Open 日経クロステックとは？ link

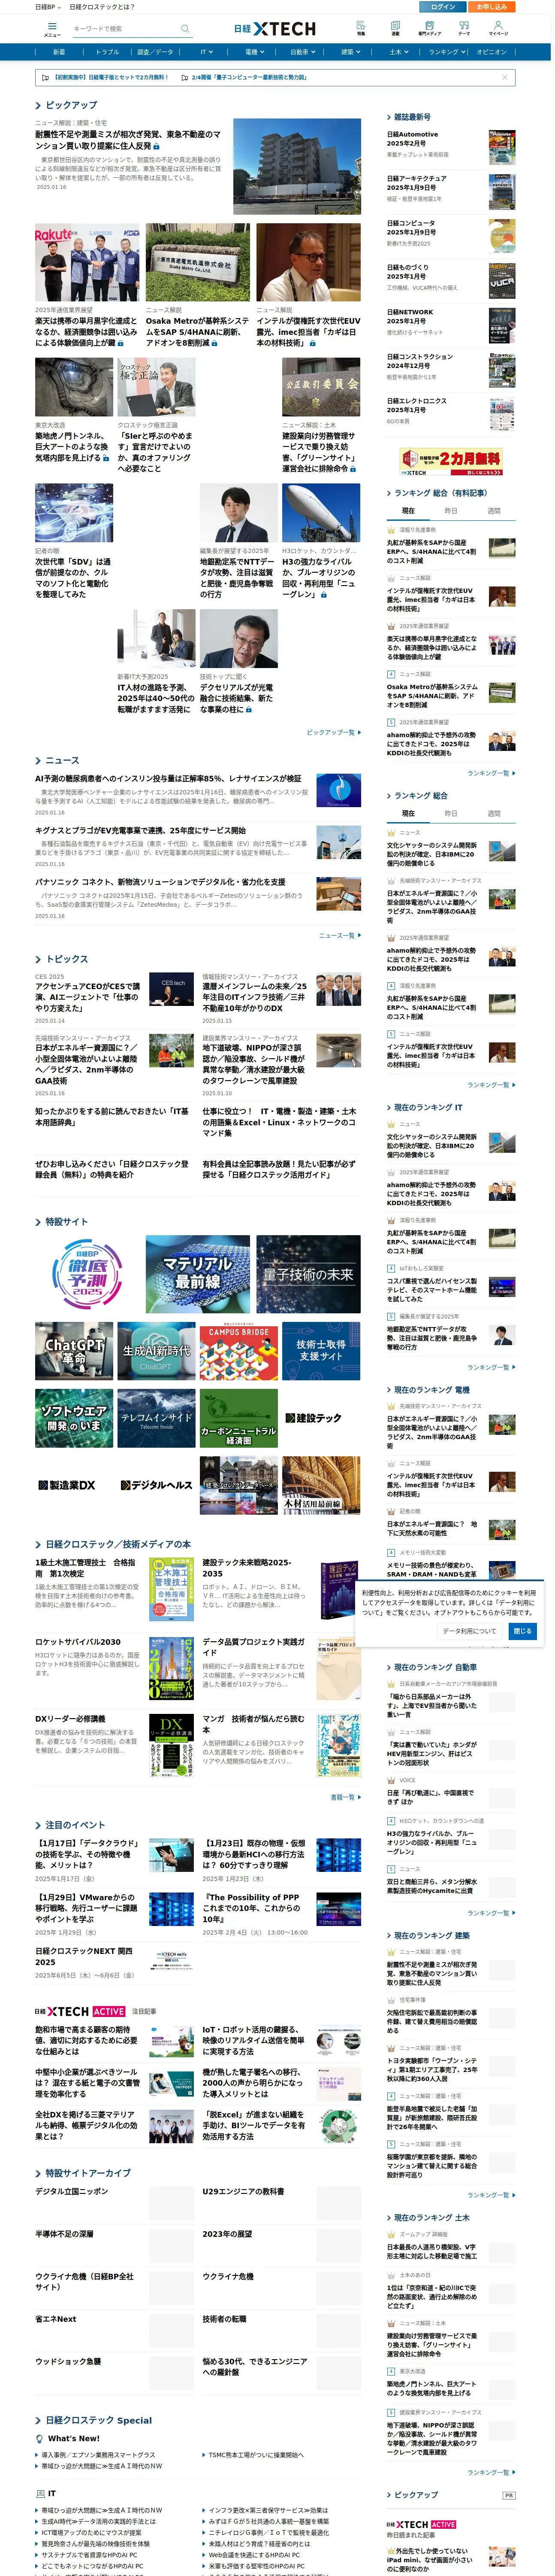point(102,6)
